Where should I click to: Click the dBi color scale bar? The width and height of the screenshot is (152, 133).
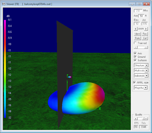[x=5, y=69]
